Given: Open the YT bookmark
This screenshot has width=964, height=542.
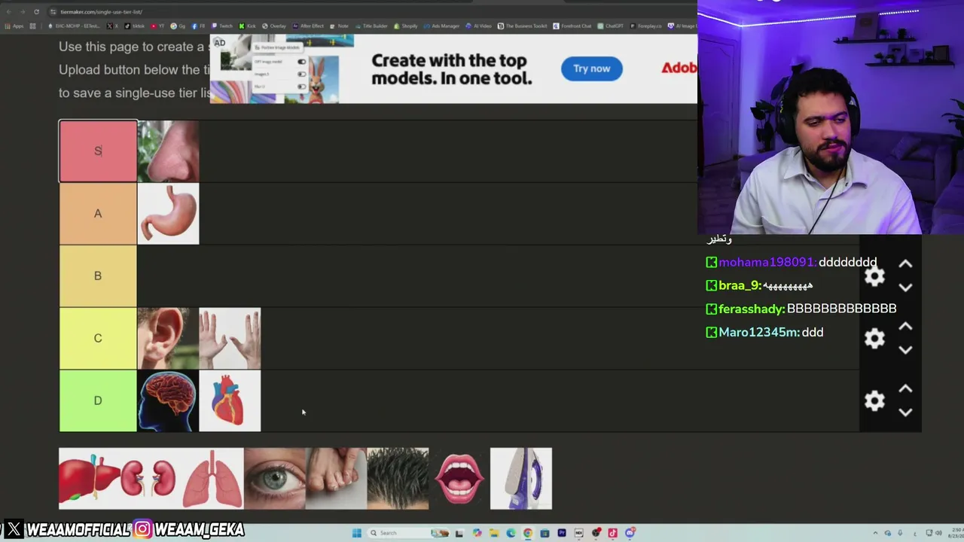Looking at the screenshot, I should [158, 26].
